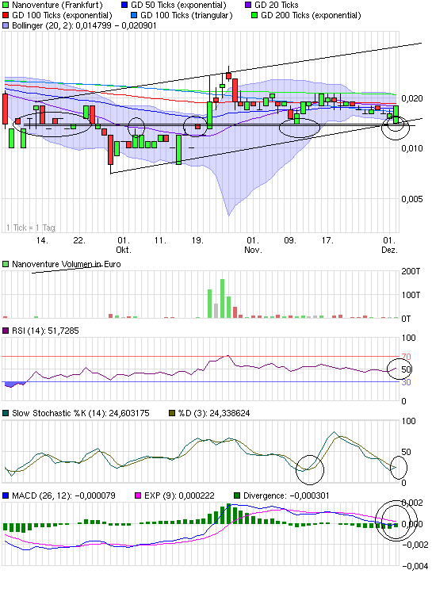
Task: Click the dark green Divergence legend swatch
Action: (237, 495)
